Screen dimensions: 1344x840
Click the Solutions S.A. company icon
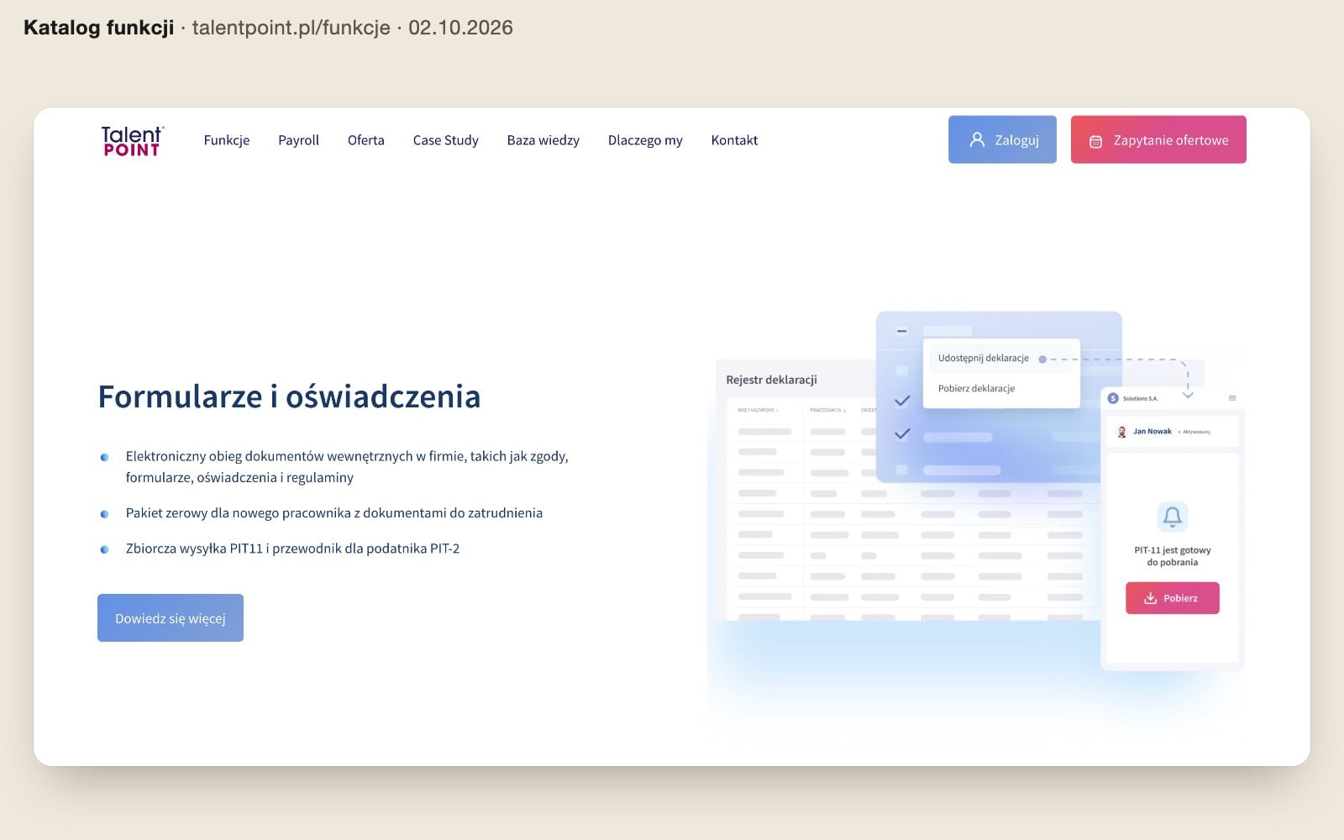click(1113, 398)
